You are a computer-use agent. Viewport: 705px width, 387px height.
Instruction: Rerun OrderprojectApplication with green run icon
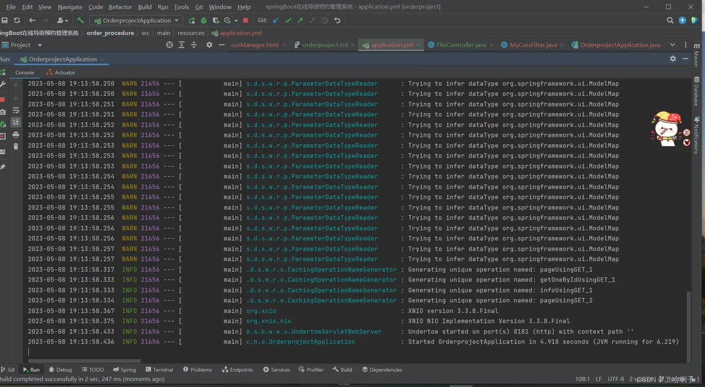[x=192, y=21]
